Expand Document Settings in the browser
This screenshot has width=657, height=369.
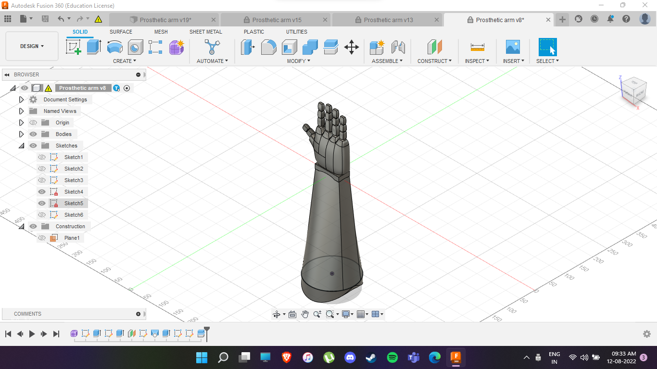[21, 99]
